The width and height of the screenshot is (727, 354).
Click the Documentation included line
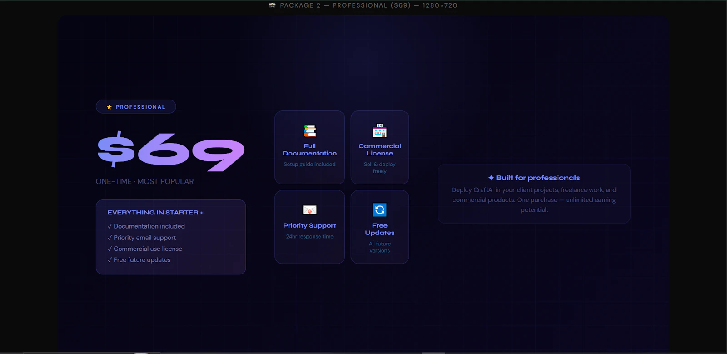[146, 226]
